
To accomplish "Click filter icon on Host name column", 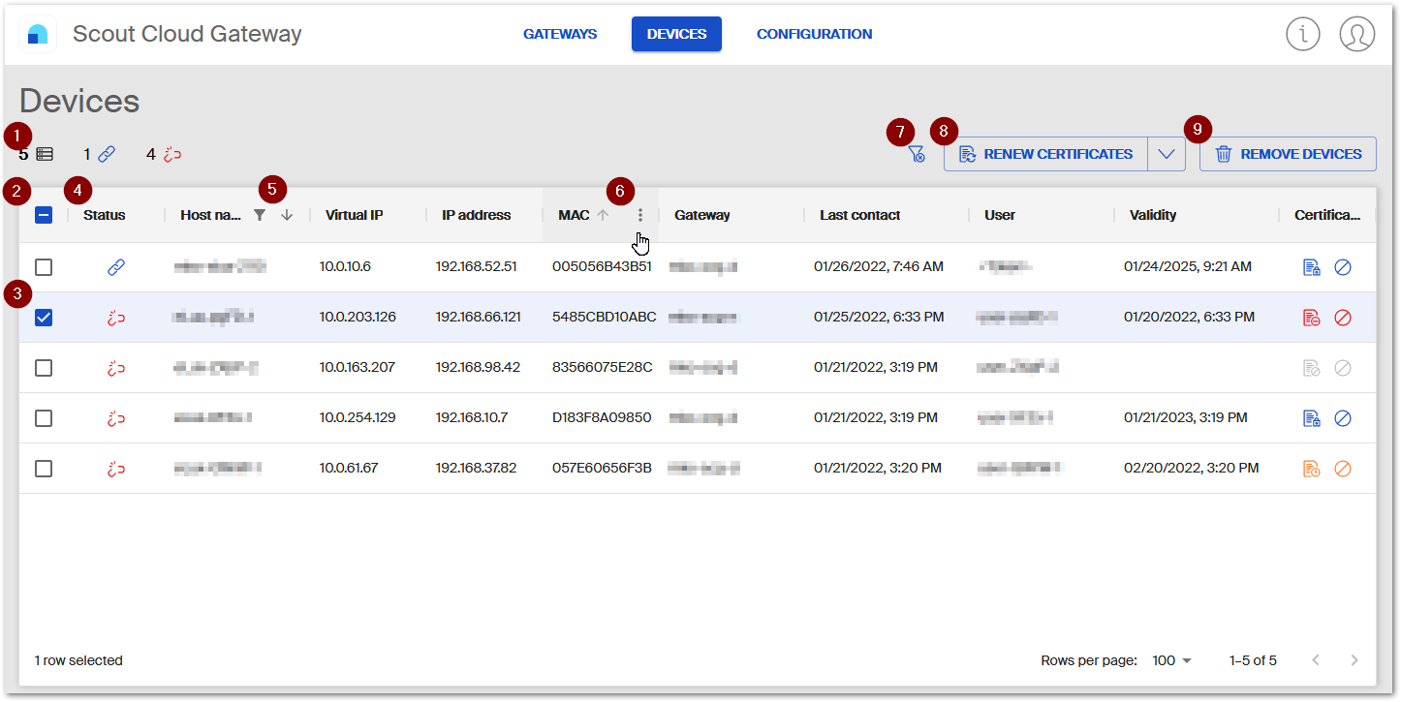I will (x=260, y=215).
